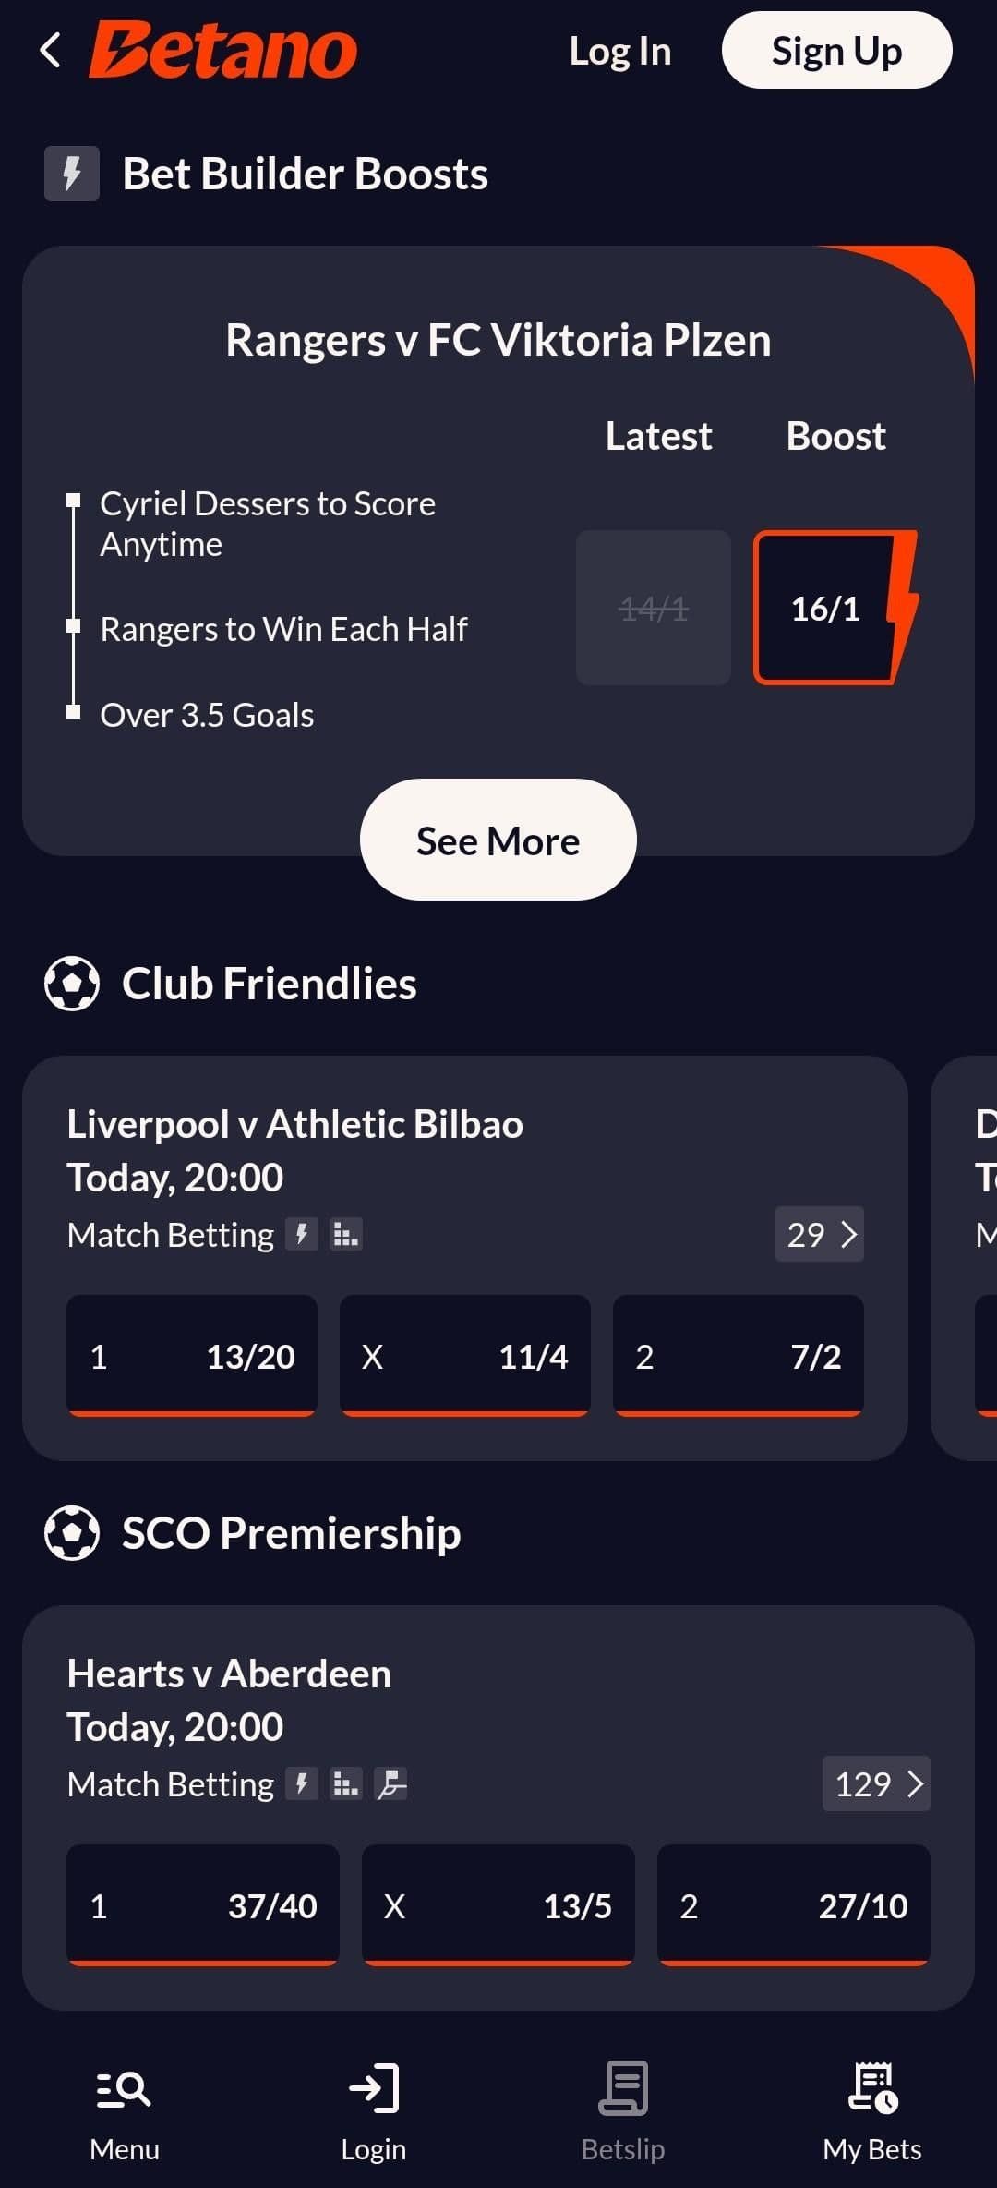Click the Log In link
The height and width of the screenshot is (2188, 997).
point(619,51)
